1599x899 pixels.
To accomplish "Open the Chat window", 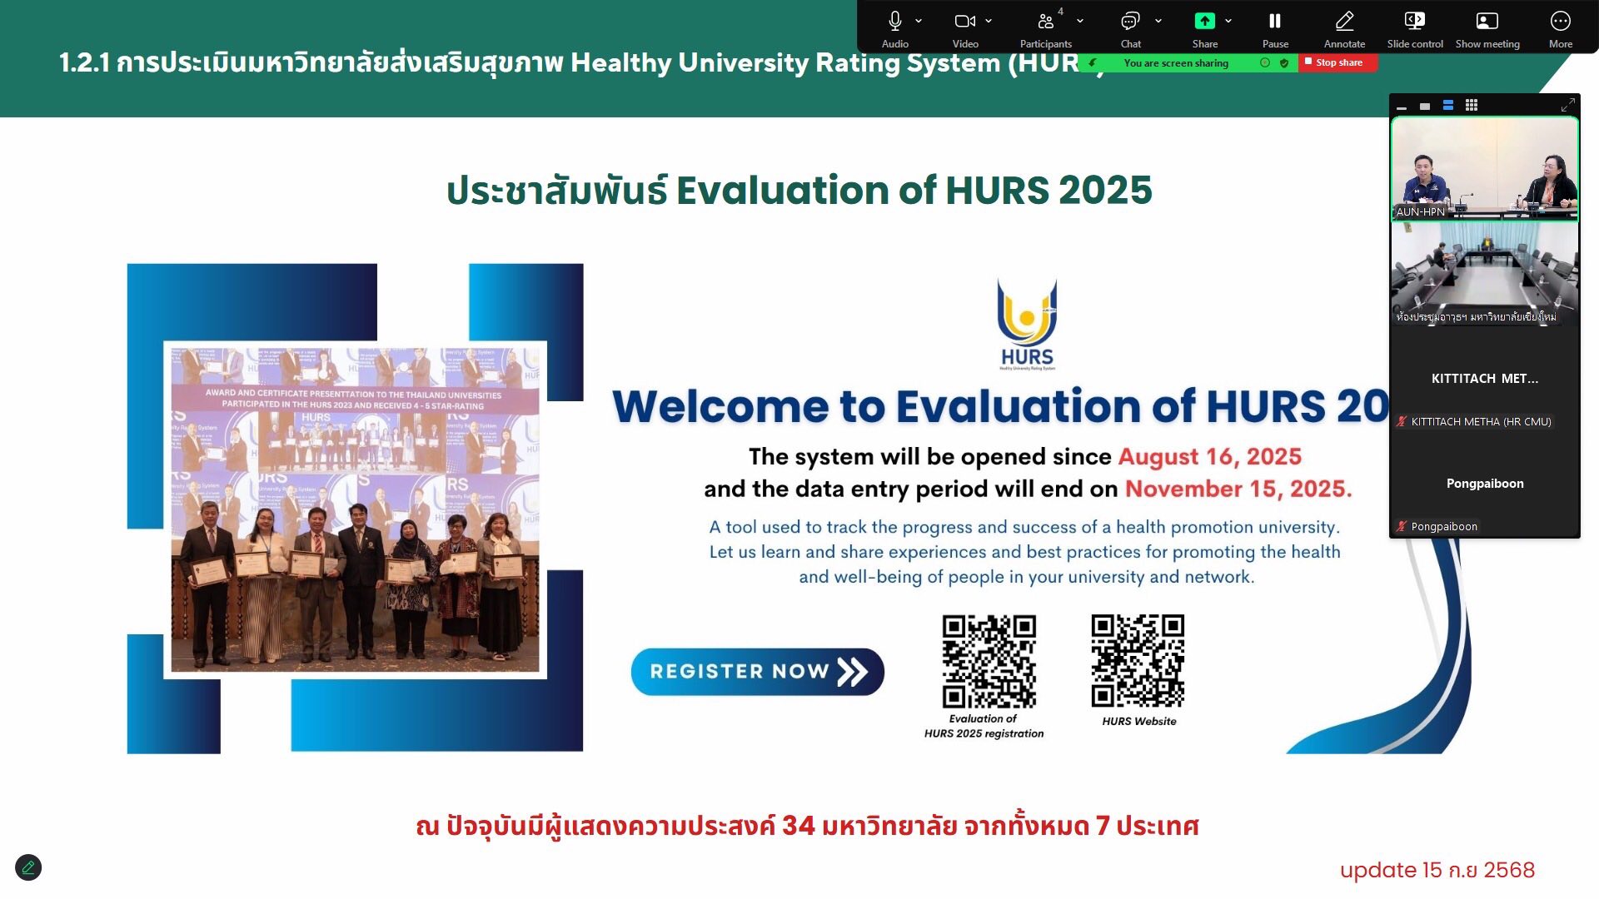I will (1130, 22).
